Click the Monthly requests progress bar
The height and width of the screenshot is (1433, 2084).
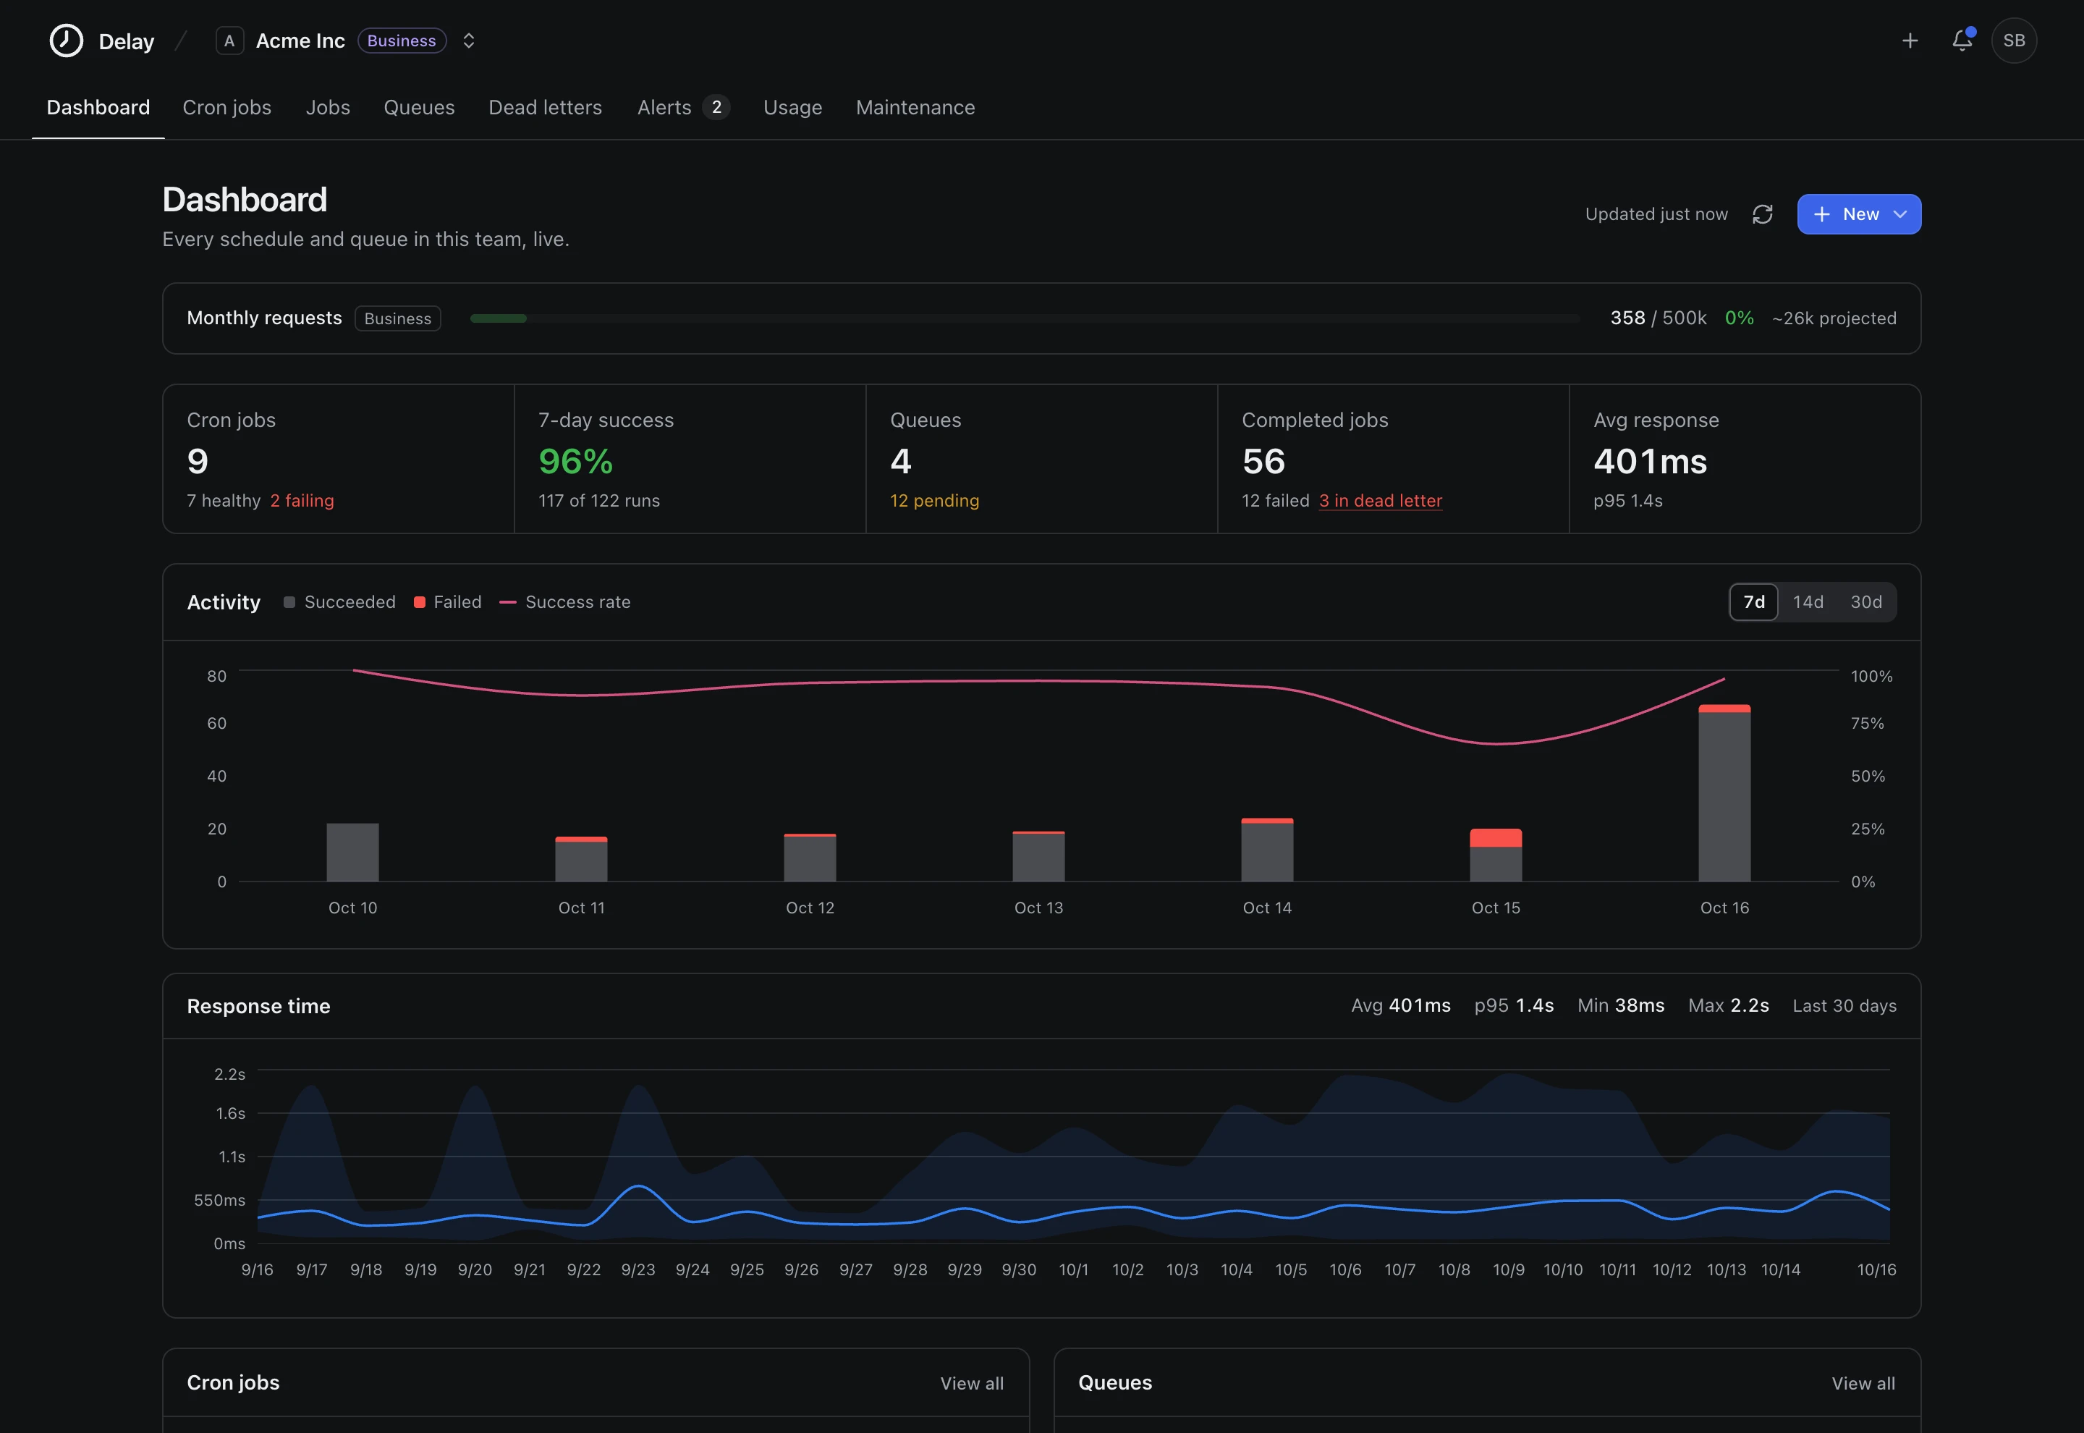[1025, 318]
